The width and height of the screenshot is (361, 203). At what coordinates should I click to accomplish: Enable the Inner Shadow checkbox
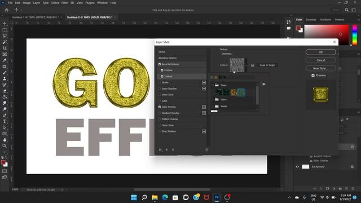[x=160, y=89]
